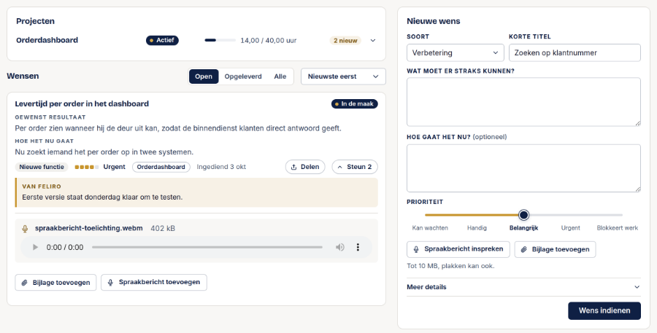Seek in the audio progress bar
This screenshot has width=657, height=333.
point(207,247)
